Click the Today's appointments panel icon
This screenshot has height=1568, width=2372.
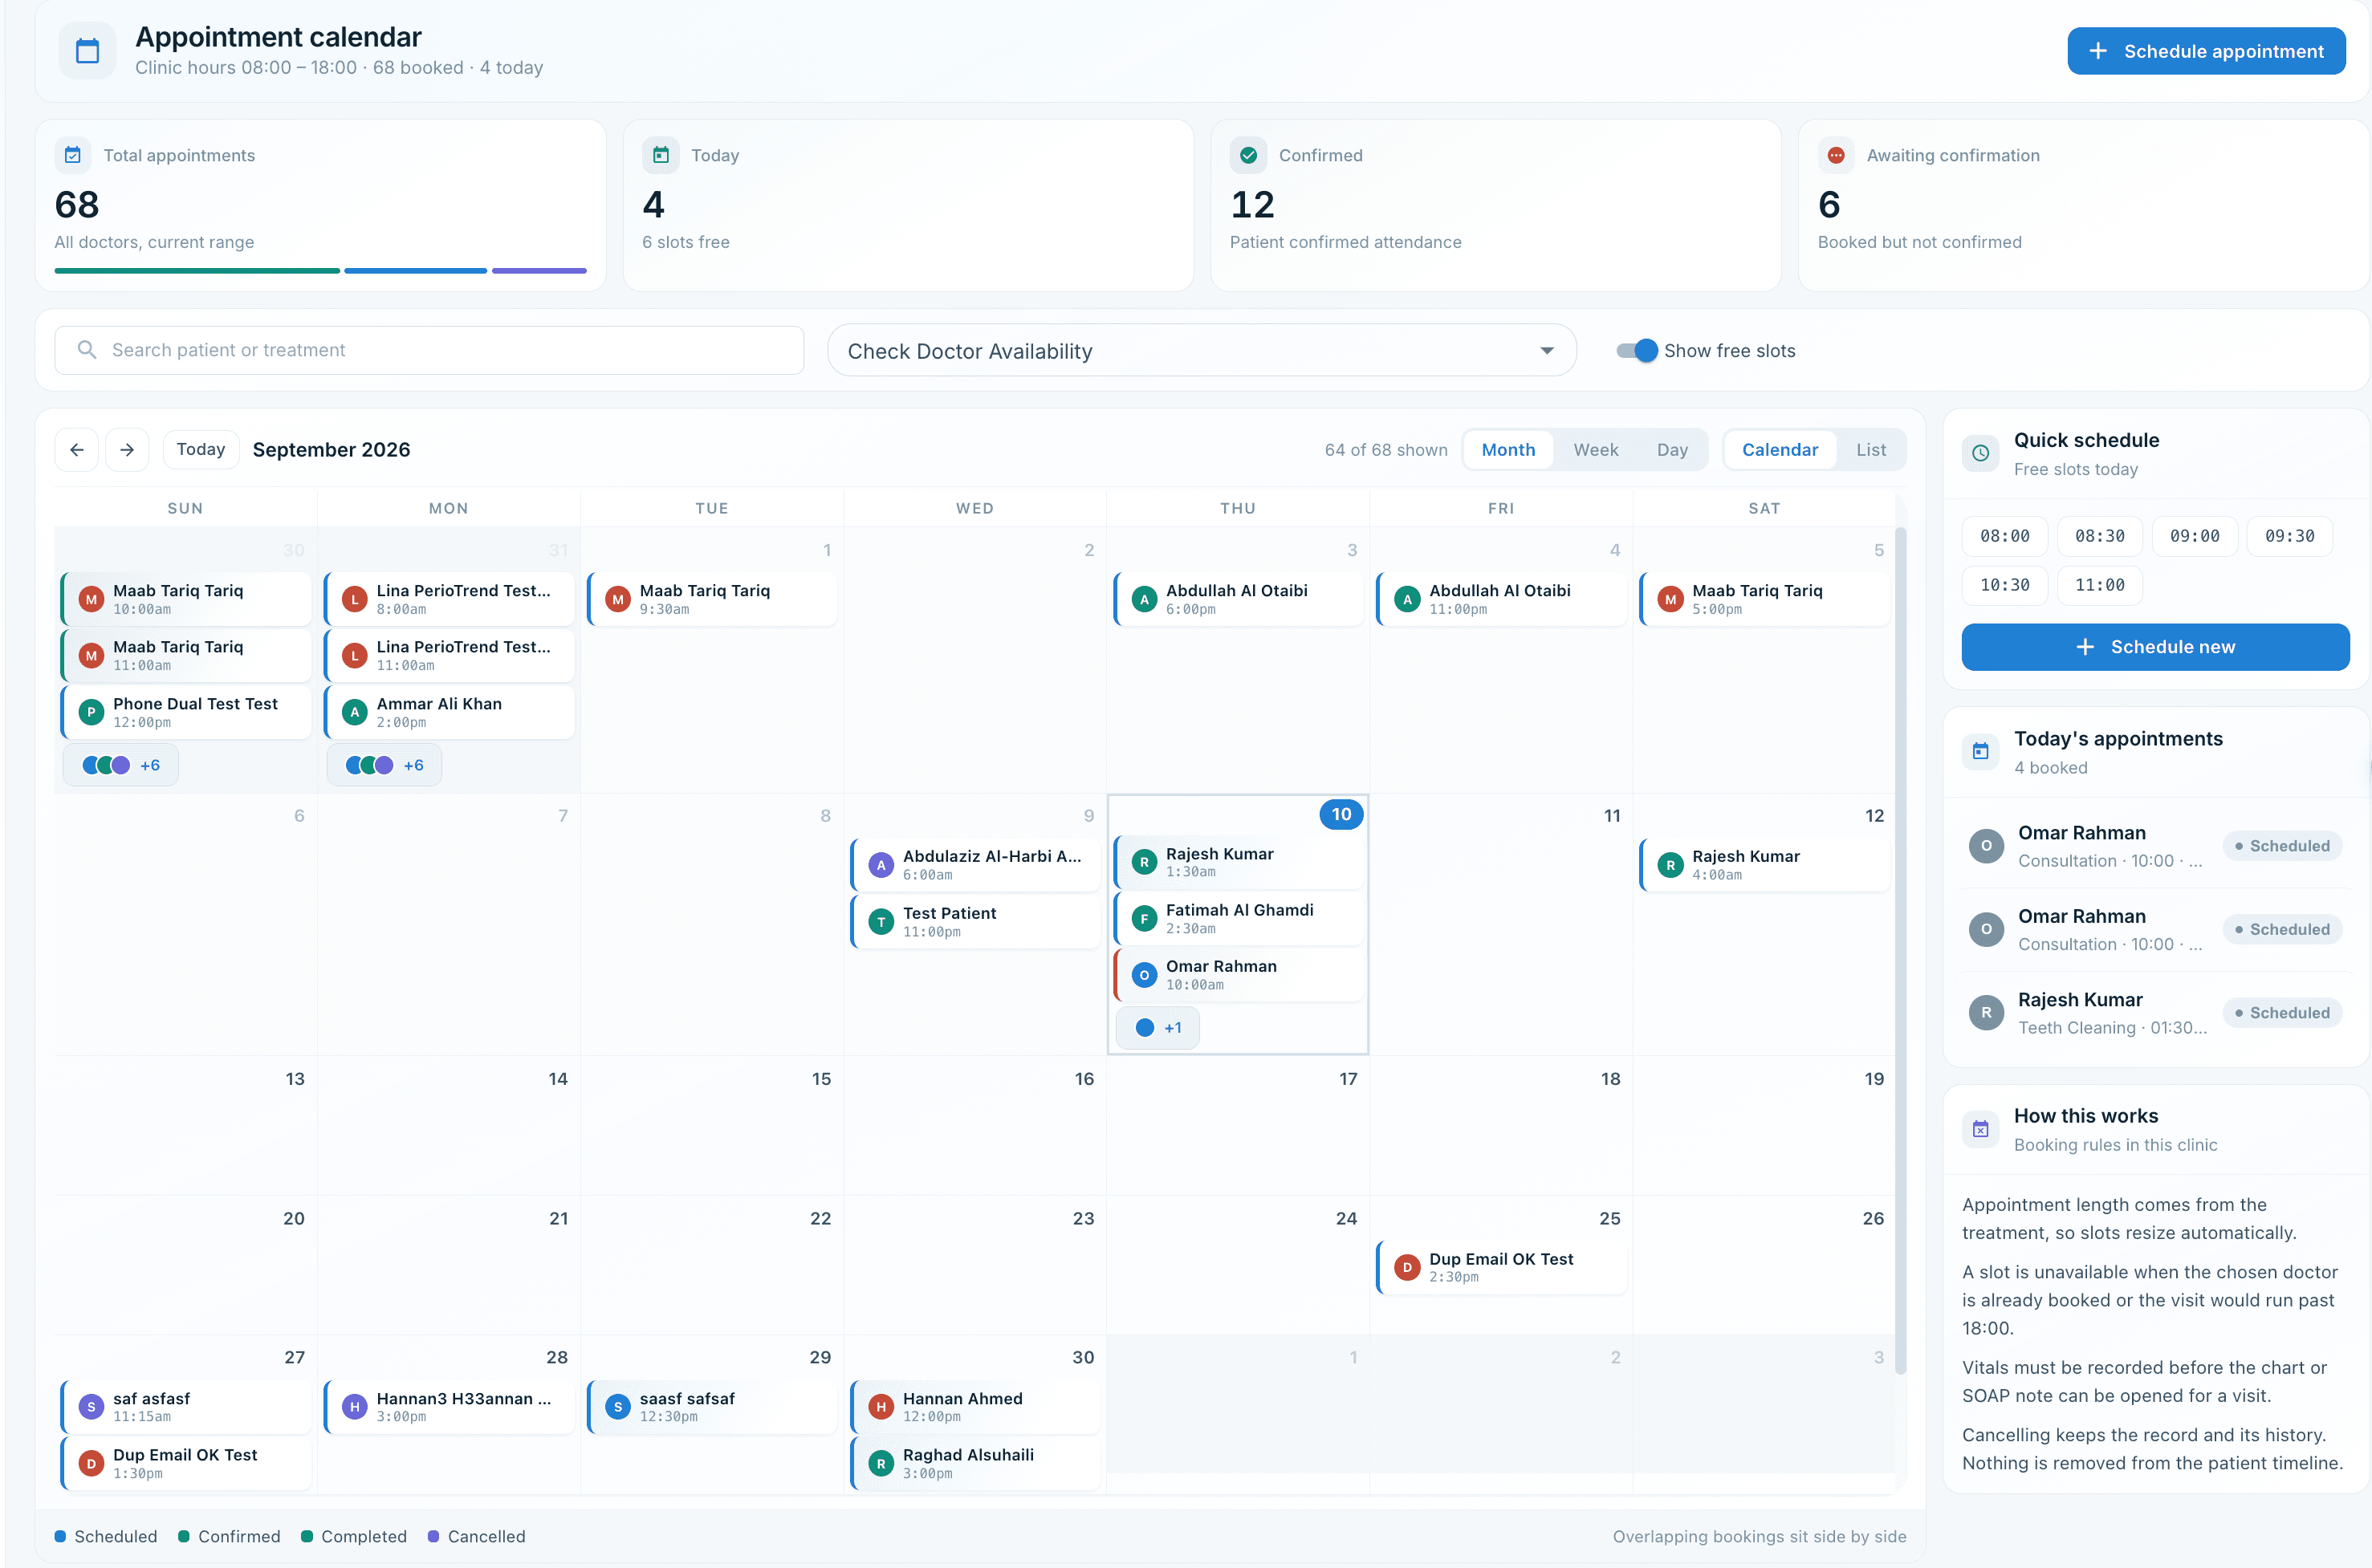click(1980, 751)
